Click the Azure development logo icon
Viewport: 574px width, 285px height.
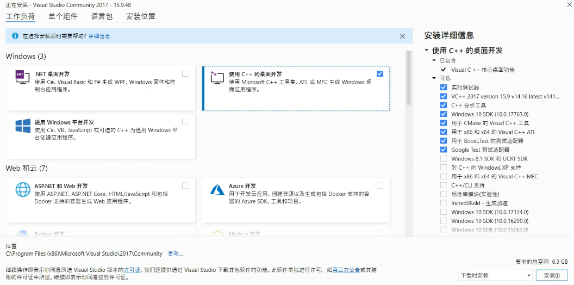click(217, 189)
